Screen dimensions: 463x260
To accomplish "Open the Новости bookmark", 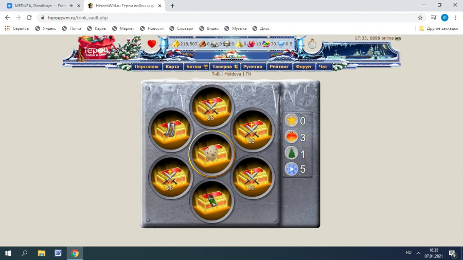I will (151, 28).
